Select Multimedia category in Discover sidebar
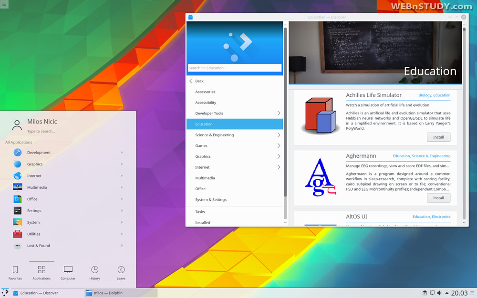Viewport: 477px width, 298px height. 235,178
